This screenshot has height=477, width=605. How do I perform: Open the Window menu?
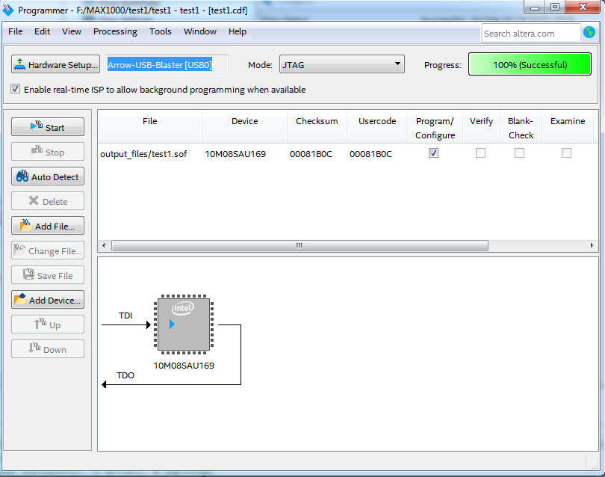pyautogui.click(x=200, y=31)
